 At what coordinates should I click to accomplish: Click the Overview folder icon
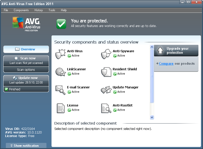(17, 49)
